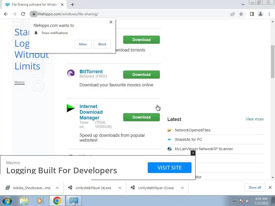Click the padlock site info icon
275x206 pixels.
tap(34, 14)
